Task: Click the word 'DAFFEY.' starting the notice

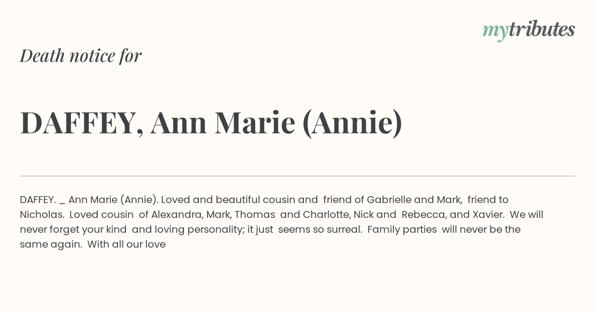Action: (38, 200)
